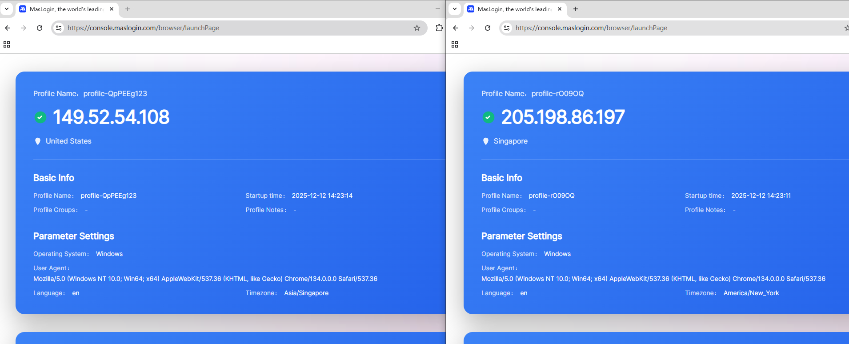The height and width of the screenshot is (344, 849).
Task: Click back arrow in left browser window
Action: (x=8, y=28)
